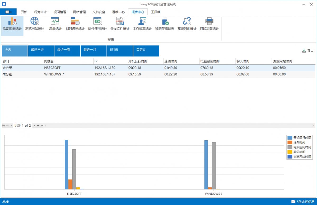Switch to the 运维中心 ribbon tab
Image resolution: width=317 pixels, height=205 pixels.
click(x=118, y=12)
